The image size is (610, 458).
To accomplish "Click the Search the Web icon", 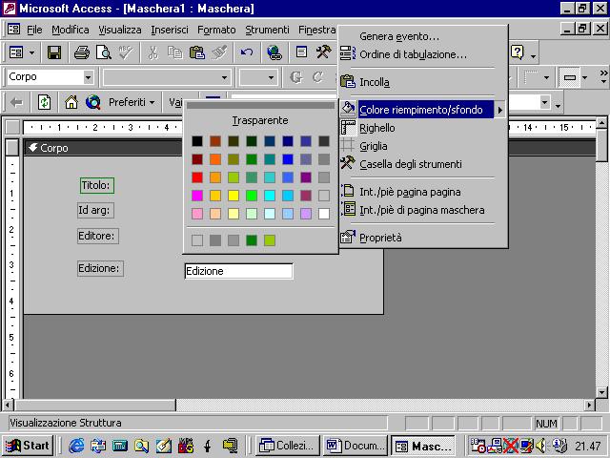I will 93,102.
